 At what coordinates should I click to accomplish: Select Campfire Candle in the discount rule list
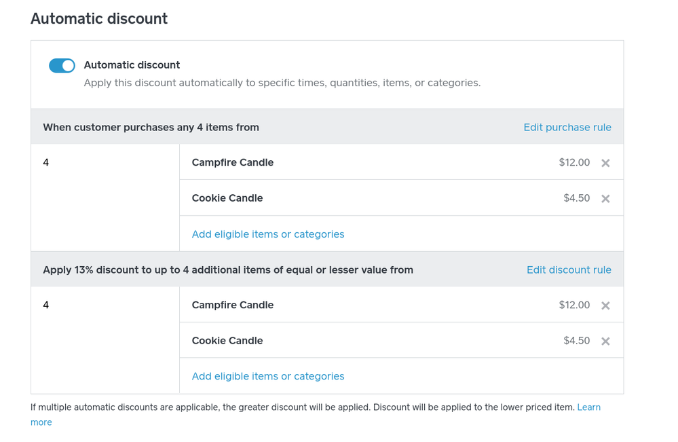click(232, 306)
